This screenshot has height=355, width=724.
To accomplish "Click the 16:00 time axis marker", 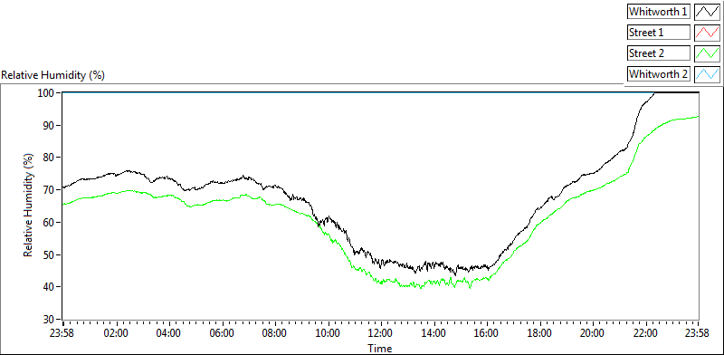I will 487,333.
